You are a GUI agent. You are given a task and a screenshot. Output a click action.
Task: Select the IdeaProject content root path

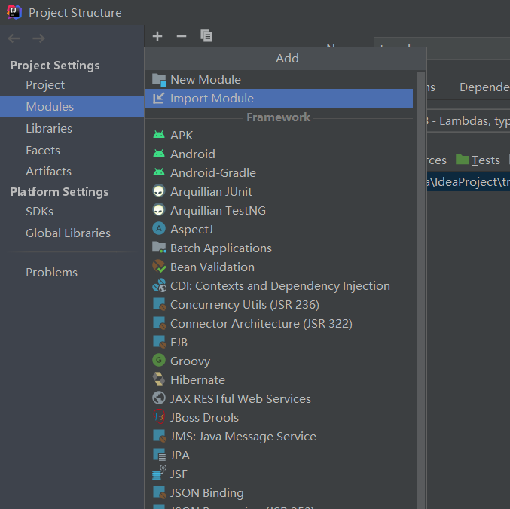[x=469, y=181]
